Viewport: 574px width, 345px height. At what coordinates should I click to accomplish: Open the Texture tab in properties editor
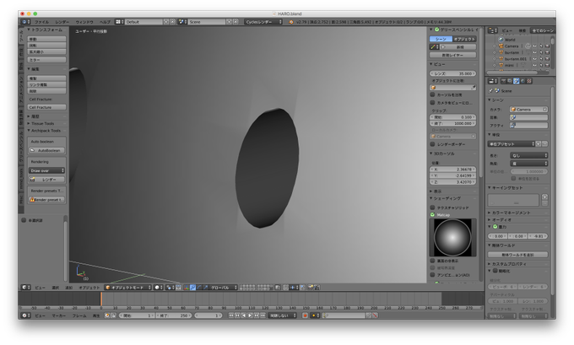coord(529,81)
